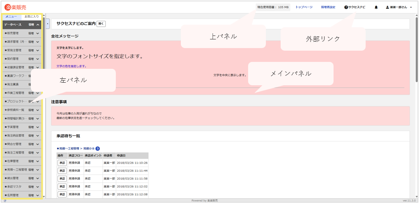Switch to the メニュー tab
The width and height of the screenshot is (419, 203).
coord(11,17)
